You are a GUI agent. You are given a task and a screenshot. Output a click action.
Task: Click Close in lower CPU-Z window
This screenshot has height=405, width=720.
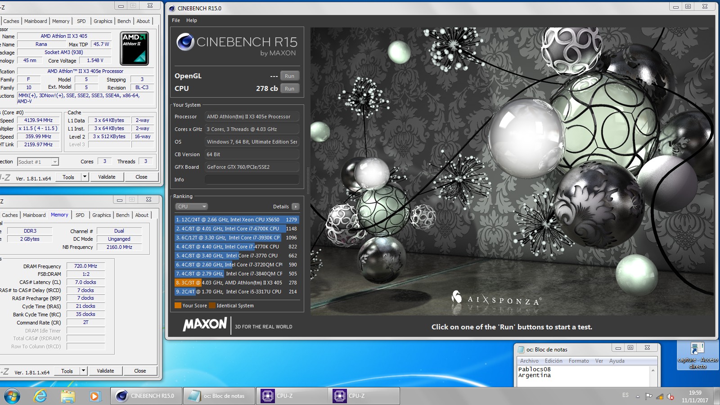[140, 371]
